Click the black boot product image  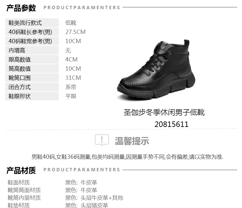tap(156, 69)
